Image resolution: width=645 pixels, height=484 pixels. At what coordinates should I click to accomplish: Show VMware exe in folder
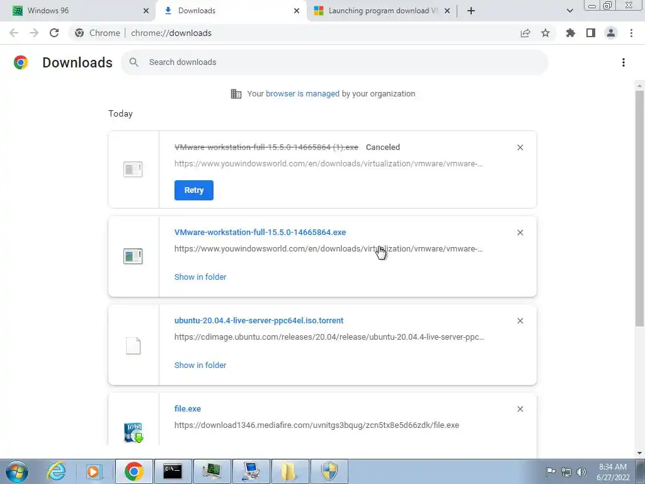200,277
